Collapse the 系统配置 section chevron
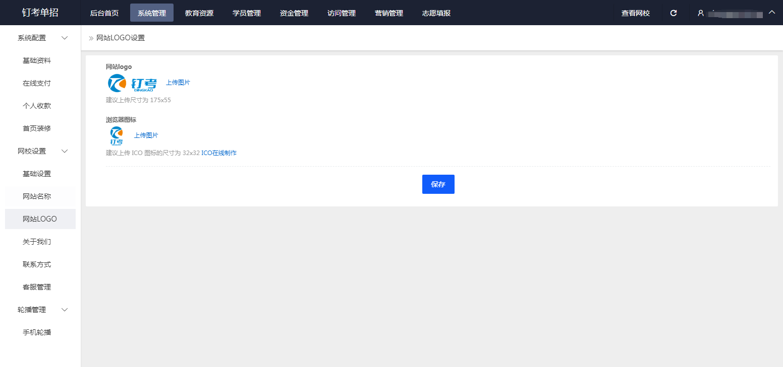 tap(65, 38)
